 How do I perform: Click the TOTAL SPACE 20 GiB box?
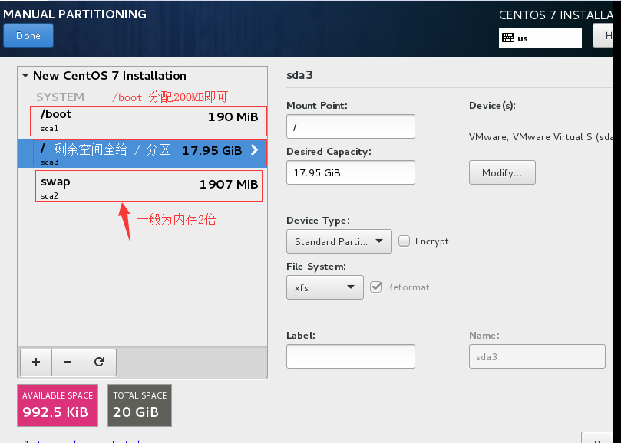[x=140, y=405]
